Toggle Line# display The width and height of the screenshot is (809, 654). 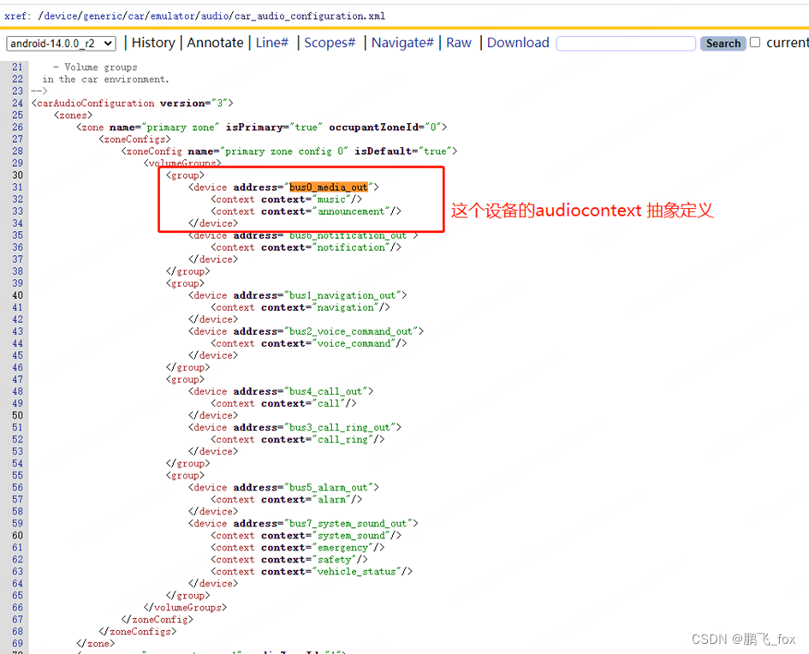pos(272,43)
